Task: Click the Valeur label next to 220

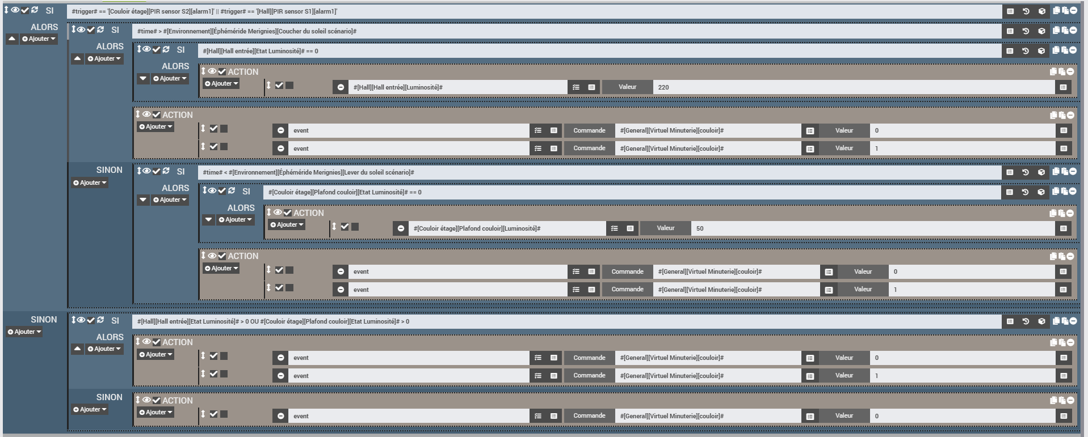Action: click(628, 87)
